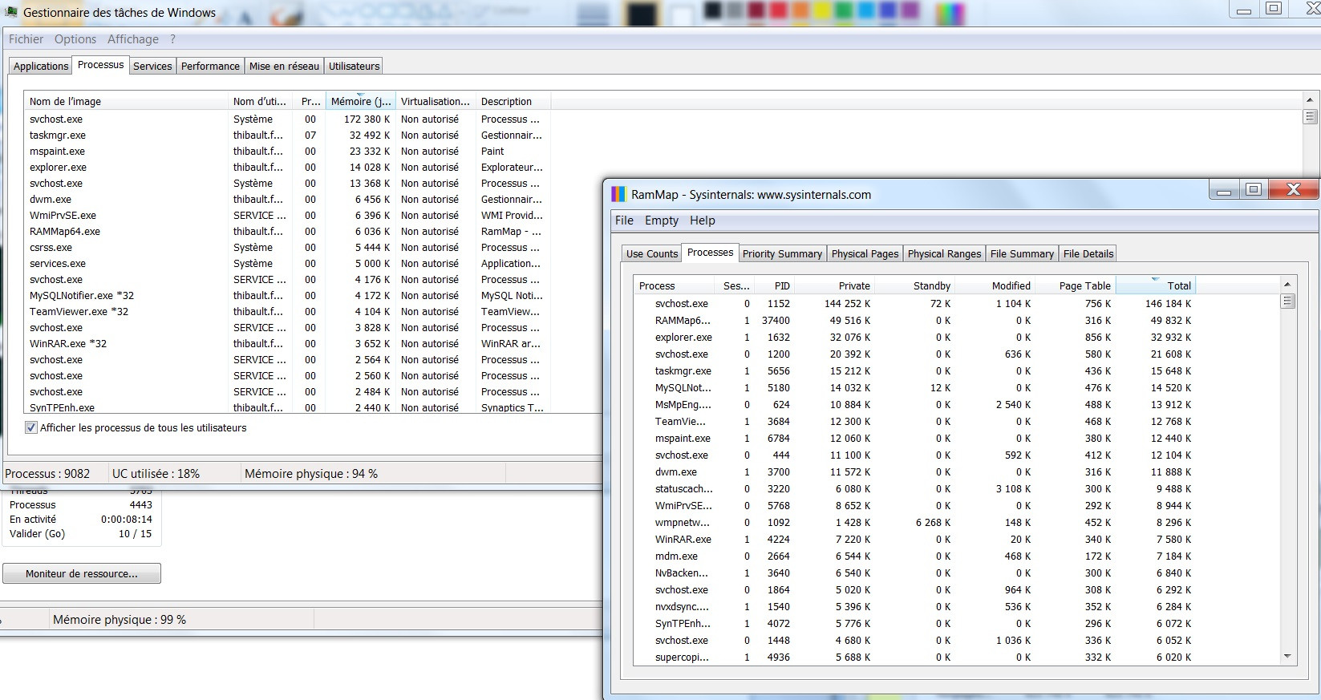Select the RAMMap64.exe process row
The width and height of the screenshot is (1321, 700).
coord(287,232)
